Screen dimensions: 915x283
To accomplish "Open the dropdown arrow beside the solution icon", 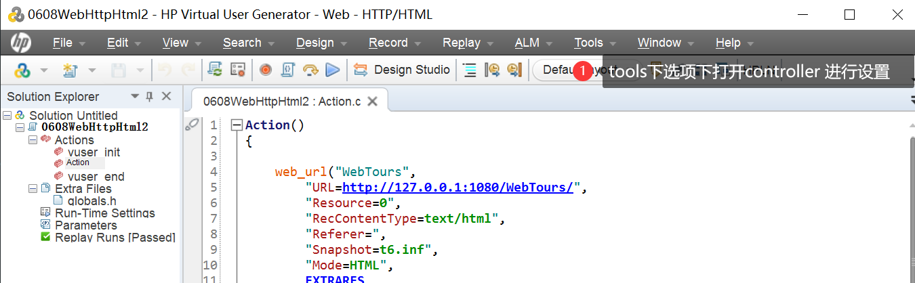I will pyautogui.click(x=44, y=70).
